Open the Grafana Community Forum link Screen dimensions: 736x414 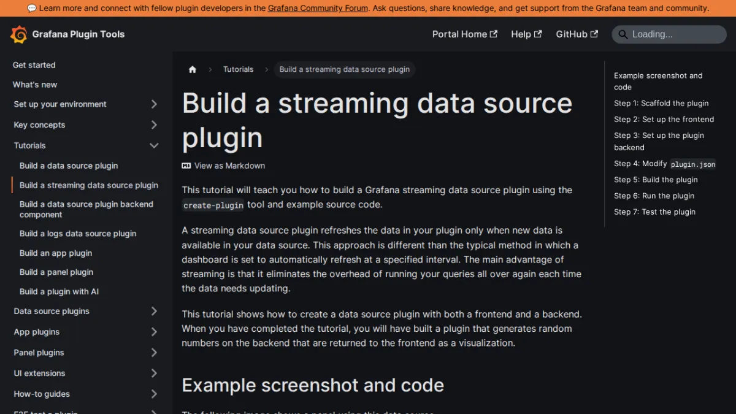pos(318,8)
